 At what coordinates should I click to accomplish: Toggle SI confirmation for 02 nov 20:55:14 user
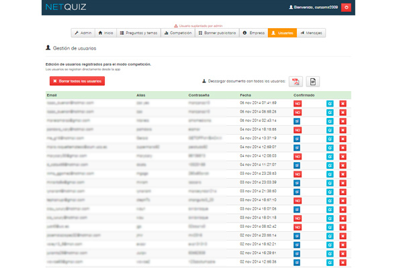(x=297, y=236)
